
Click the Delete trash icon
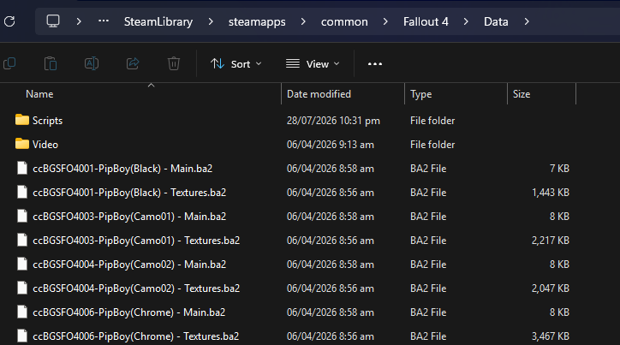(174, 63)
